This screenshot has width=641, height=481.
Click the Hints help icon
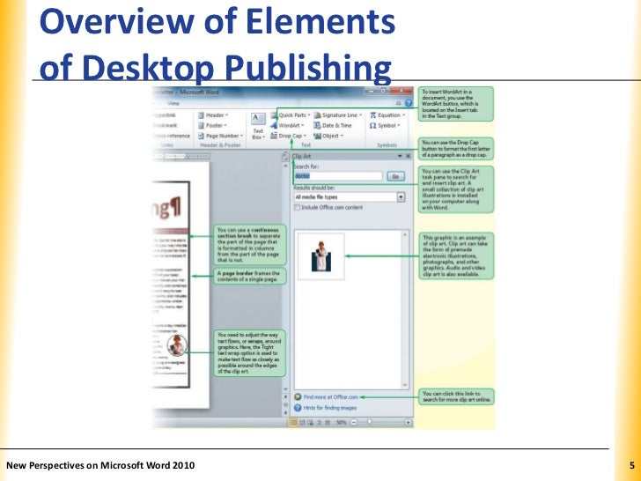(298, 408)
